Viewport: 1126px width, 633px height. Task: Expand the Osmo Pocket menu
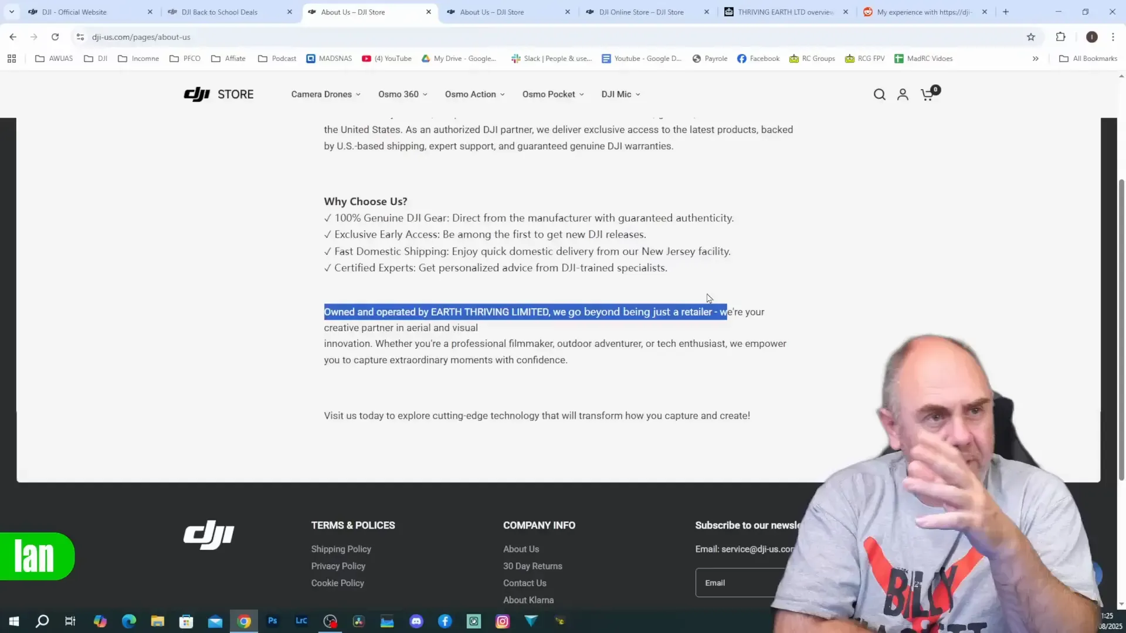(x=553, y=94)
